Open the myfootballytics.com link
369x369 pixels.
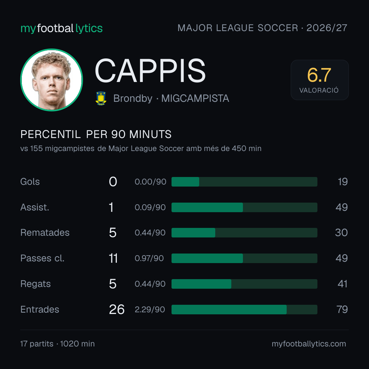point(309,344)
